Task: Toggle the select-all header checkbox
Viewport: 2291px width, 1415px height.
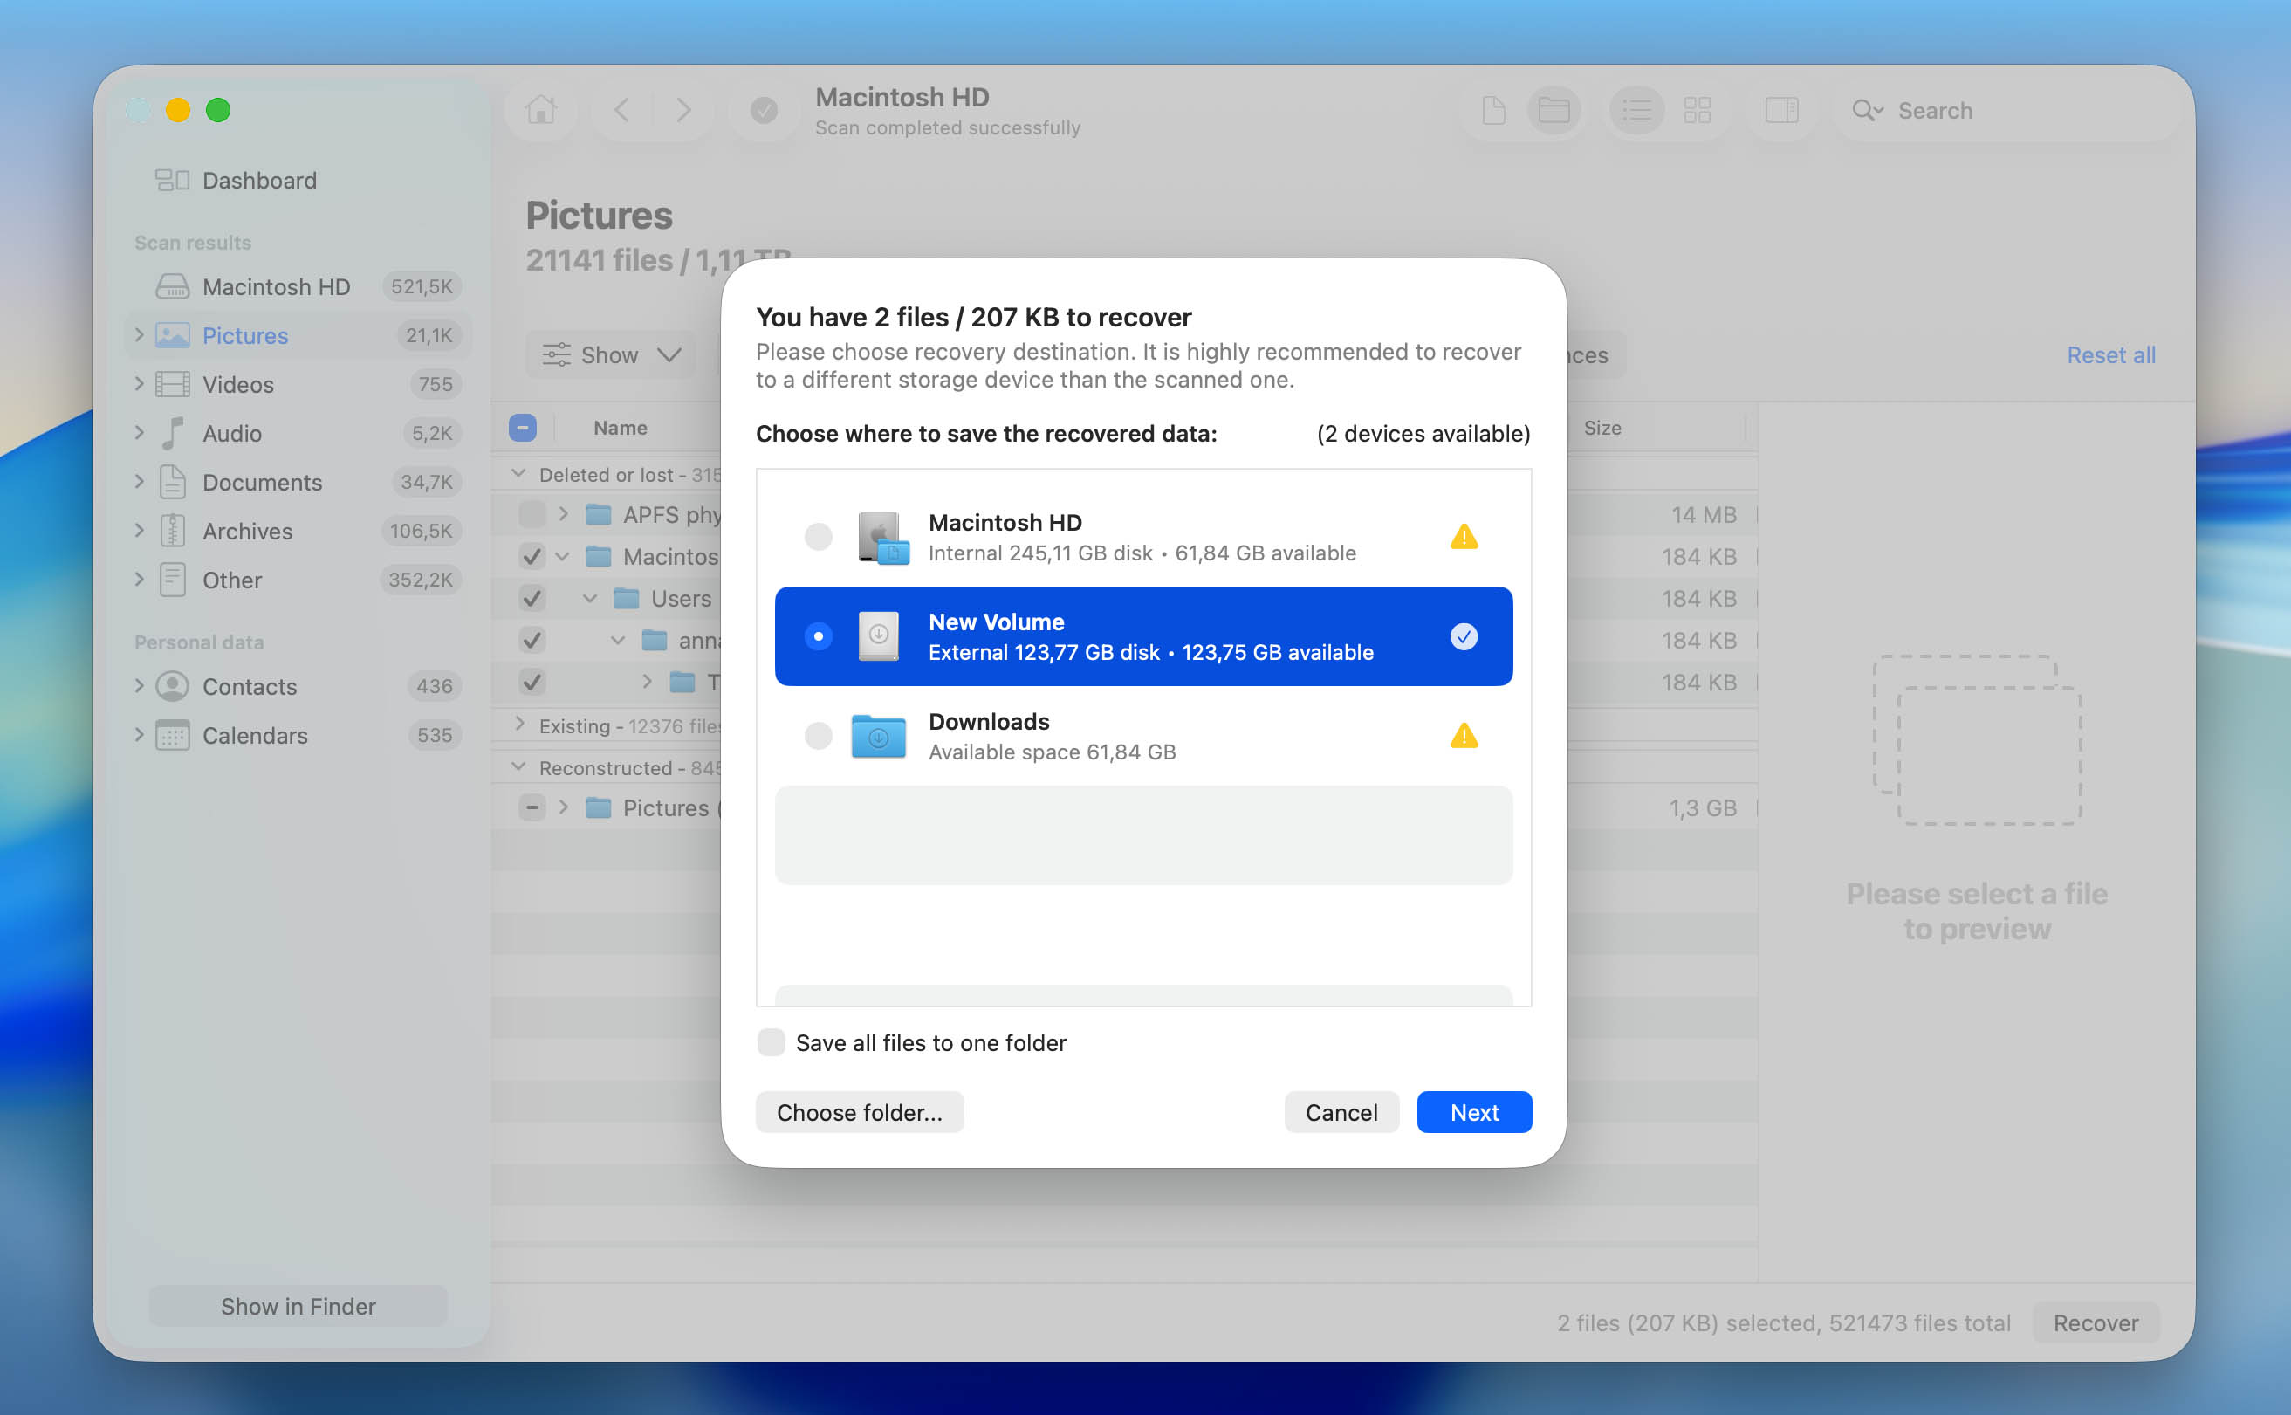Action: [523, 428]
